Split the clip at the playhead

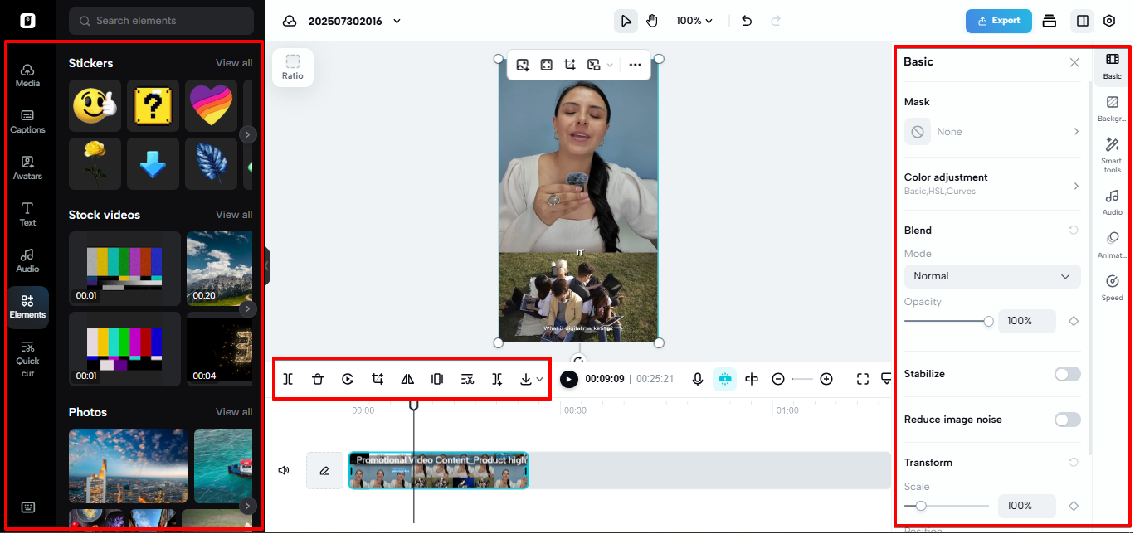tap(288, 379)
